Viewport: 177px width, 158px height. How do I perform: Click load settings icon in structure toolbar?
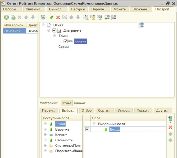(x=93, y=17)
